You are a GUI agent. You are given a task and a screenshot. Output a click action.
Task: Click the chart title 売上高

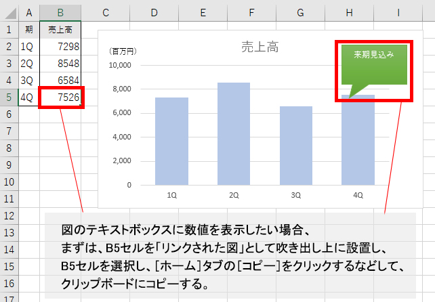click(x=261, y=47)
